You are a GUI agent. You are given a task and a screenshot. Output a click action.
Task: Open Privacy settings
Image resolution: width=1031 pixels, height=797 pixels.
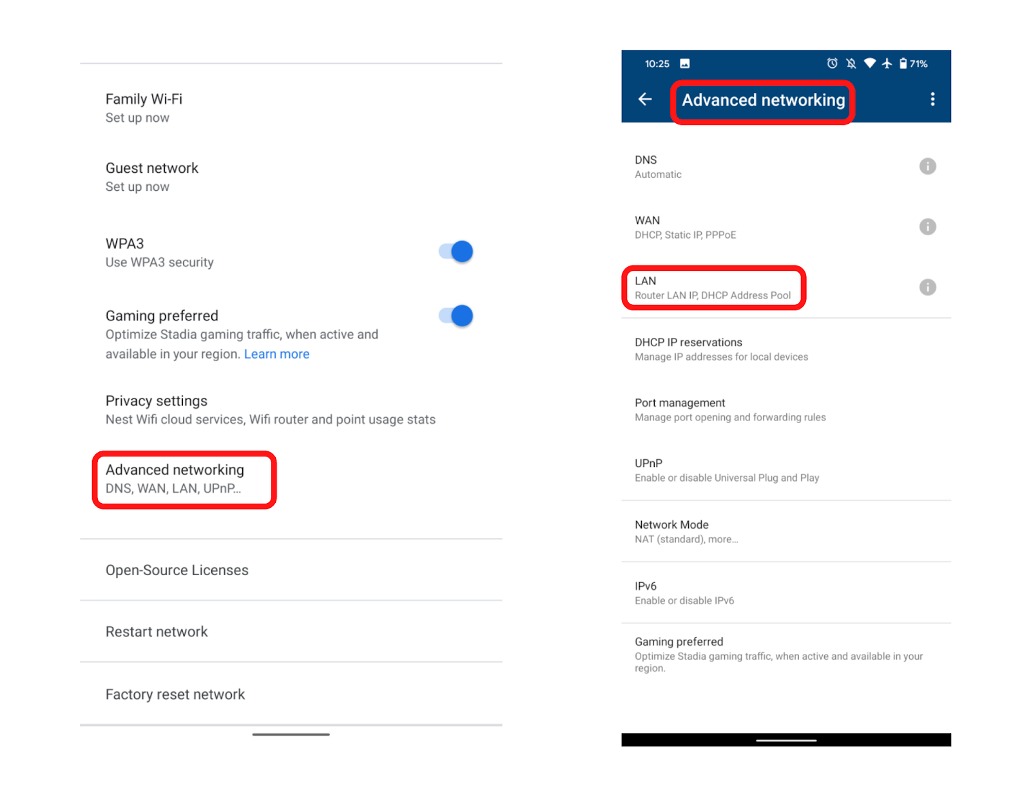click(x=291, y=409)
